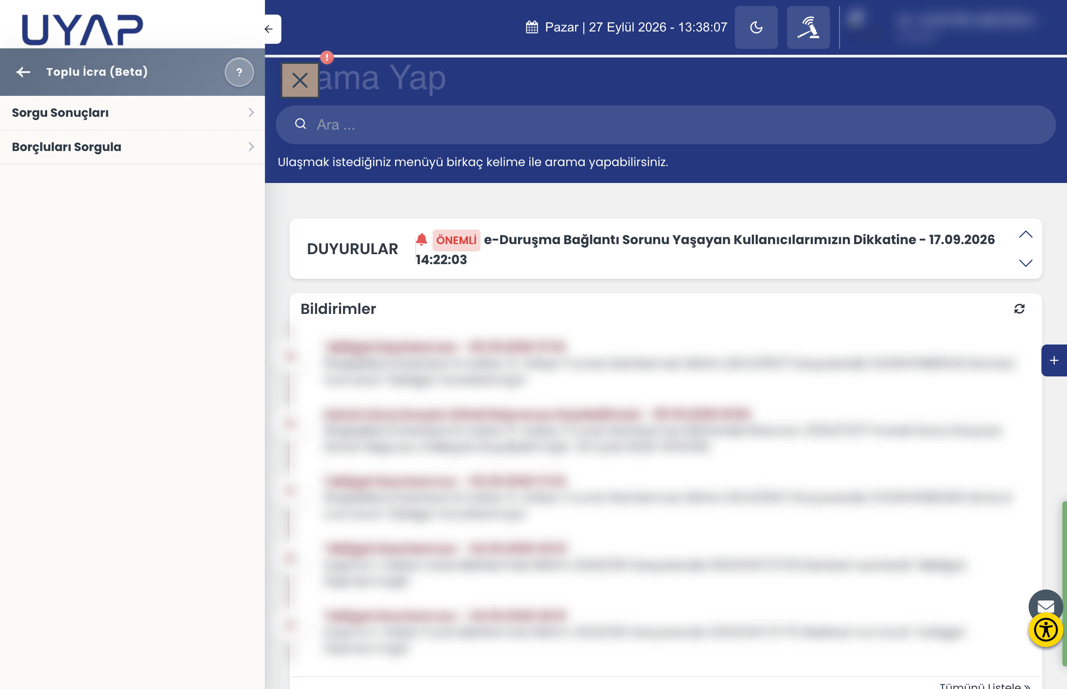This screenshot has width=1067, height=689.
Task: Click the Toplu İcra (Beta) title
Action: click(x=97, y=72)
